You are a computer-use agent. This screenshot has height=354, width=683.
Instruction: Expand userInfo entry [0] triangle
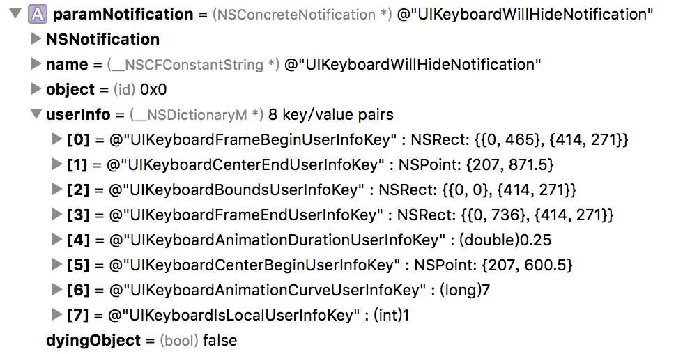pos(56,139)
